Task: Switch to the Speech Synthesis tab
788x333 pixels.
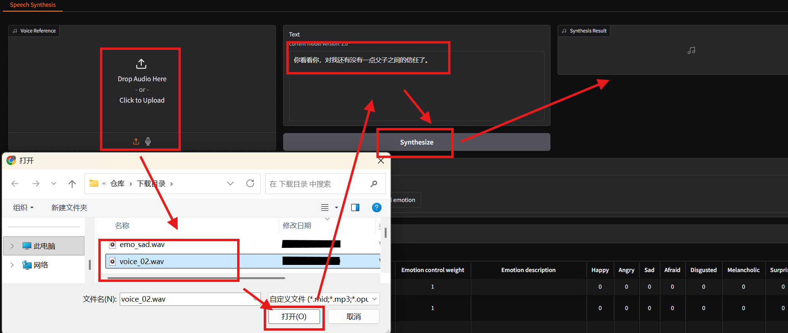Action: [33, 5]
